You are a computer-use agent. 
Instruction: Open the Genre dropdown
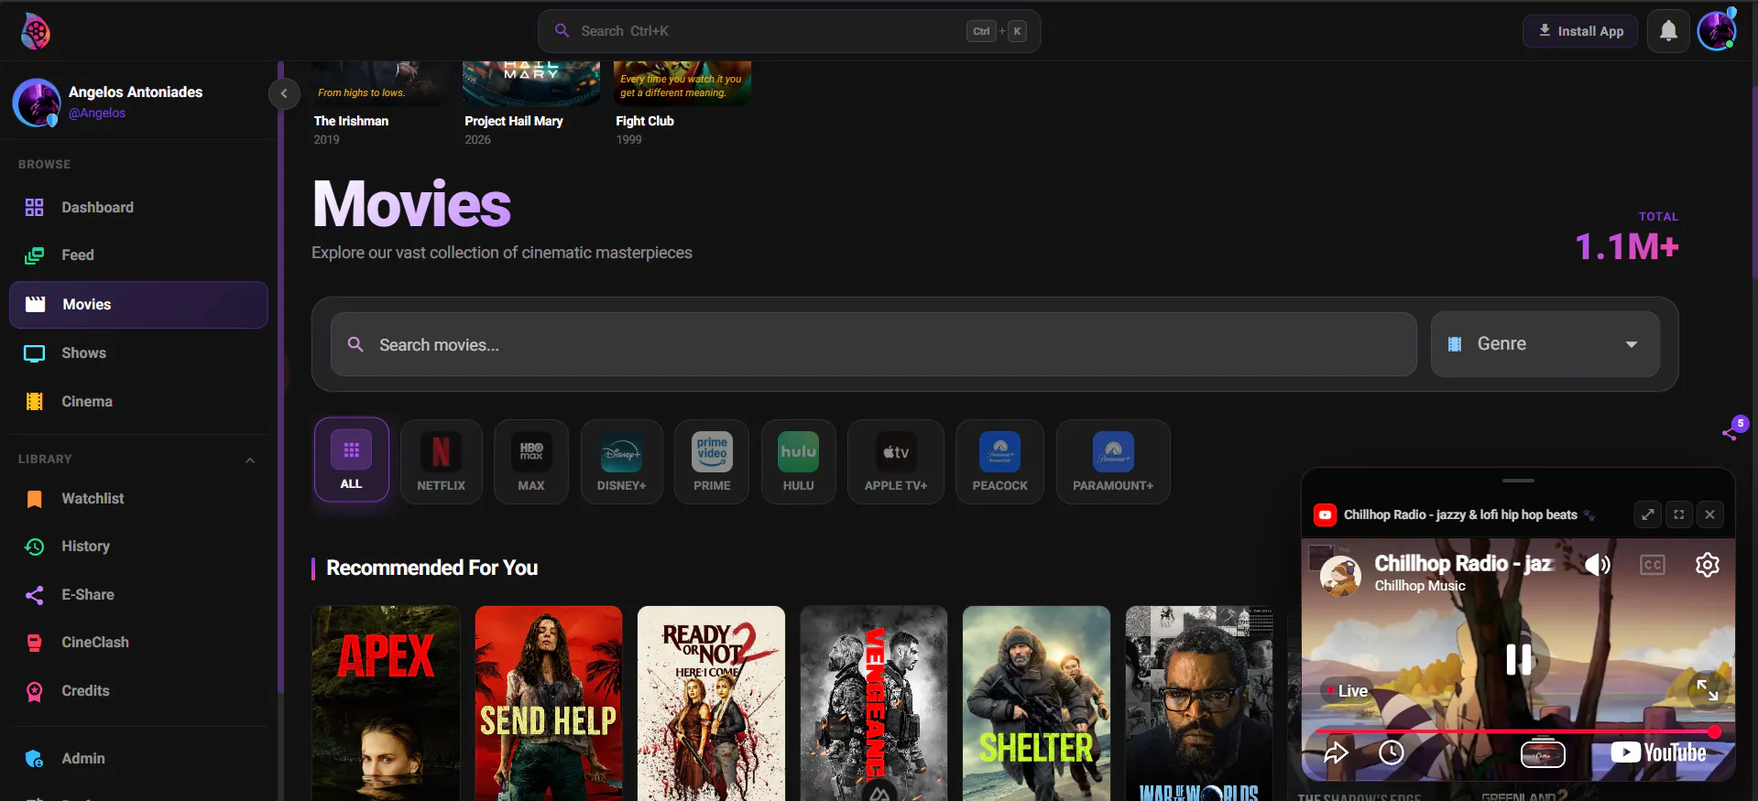1545,344
